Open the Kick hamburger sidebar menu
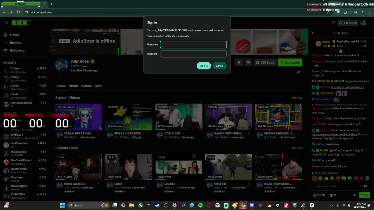This screenshot has width=374, height=210. (x=6, y=23)
